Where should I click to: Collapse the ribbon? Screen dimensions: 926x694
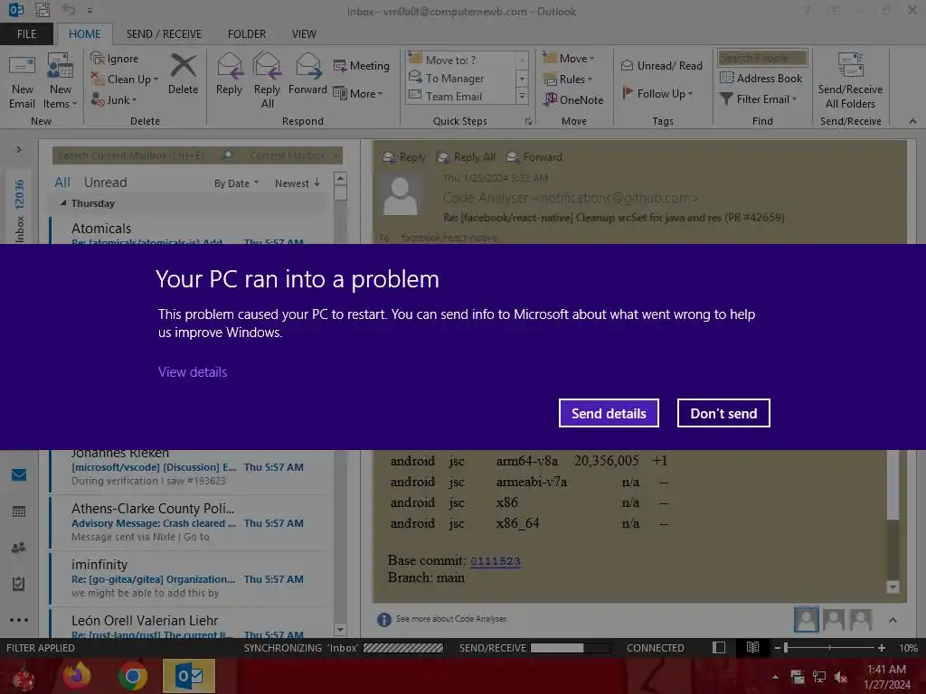coord(913,121)
